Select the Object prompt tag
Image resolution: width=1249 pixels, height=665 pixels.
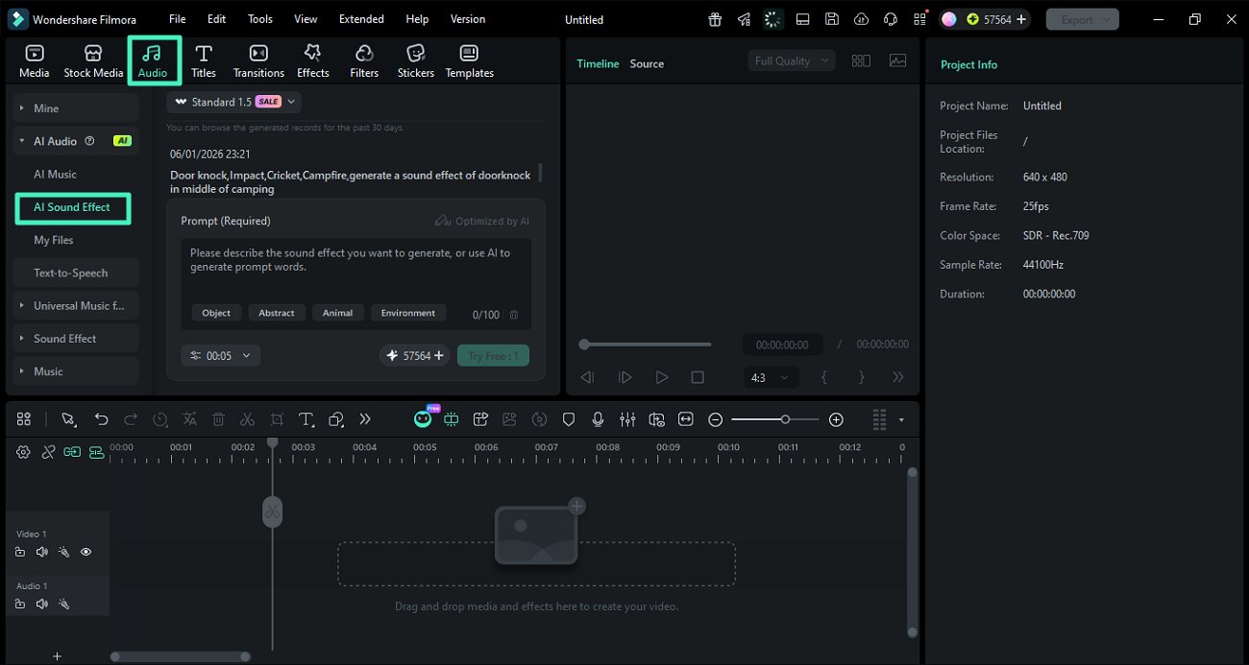point(216,313)
